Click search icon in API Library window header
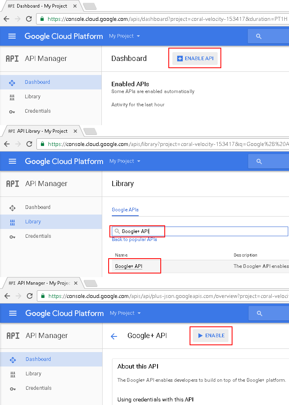Image resolution: width=289 pixels, height=405 pixels. [x=259, y=161]
